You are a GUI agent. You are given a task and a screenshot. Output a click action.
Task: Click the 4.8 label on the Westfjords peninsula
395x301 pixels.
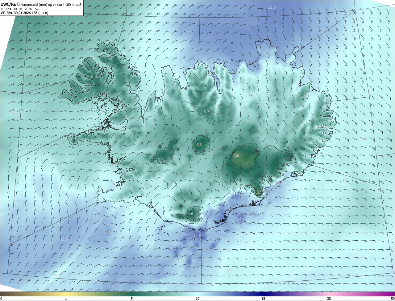(94, 76)
